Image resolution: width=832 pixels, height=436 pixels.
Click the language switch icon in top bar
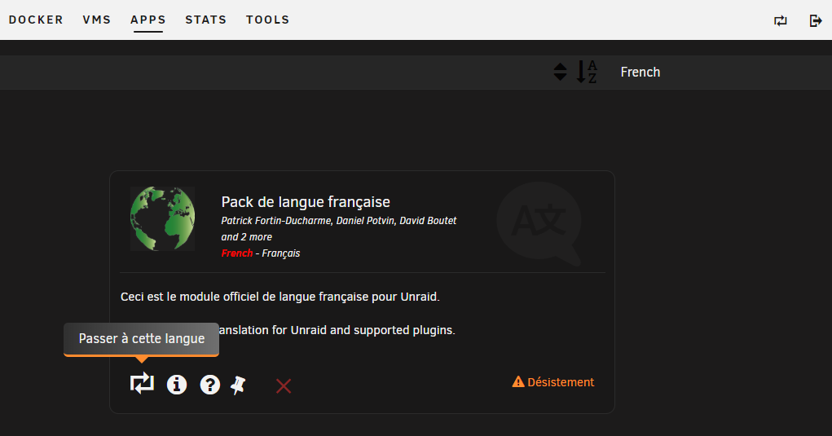pos(781,20)
